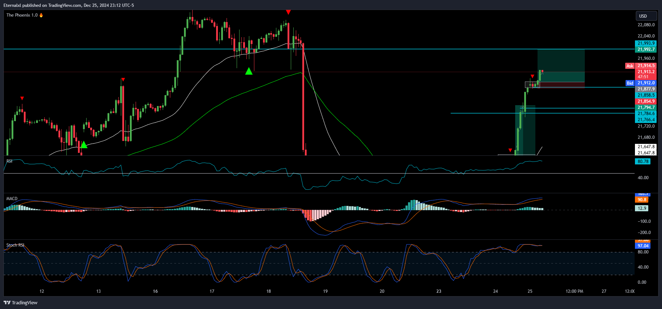Click the date 23 on the time axis
662x309 pixels.
[x=439, y=291]
